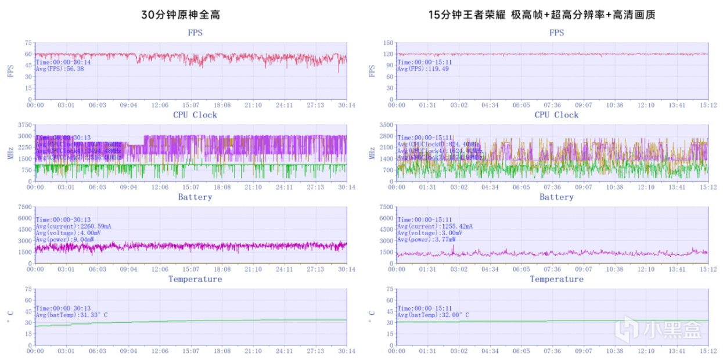Click the heading "30分钟原神全高"

pyautogui.click(x=181, y=16)
